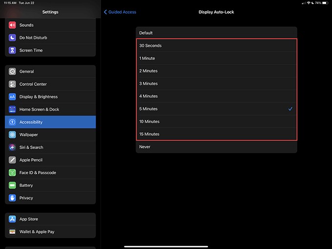Open Battery settings
332x249 pixels.
tap(50, 185)
